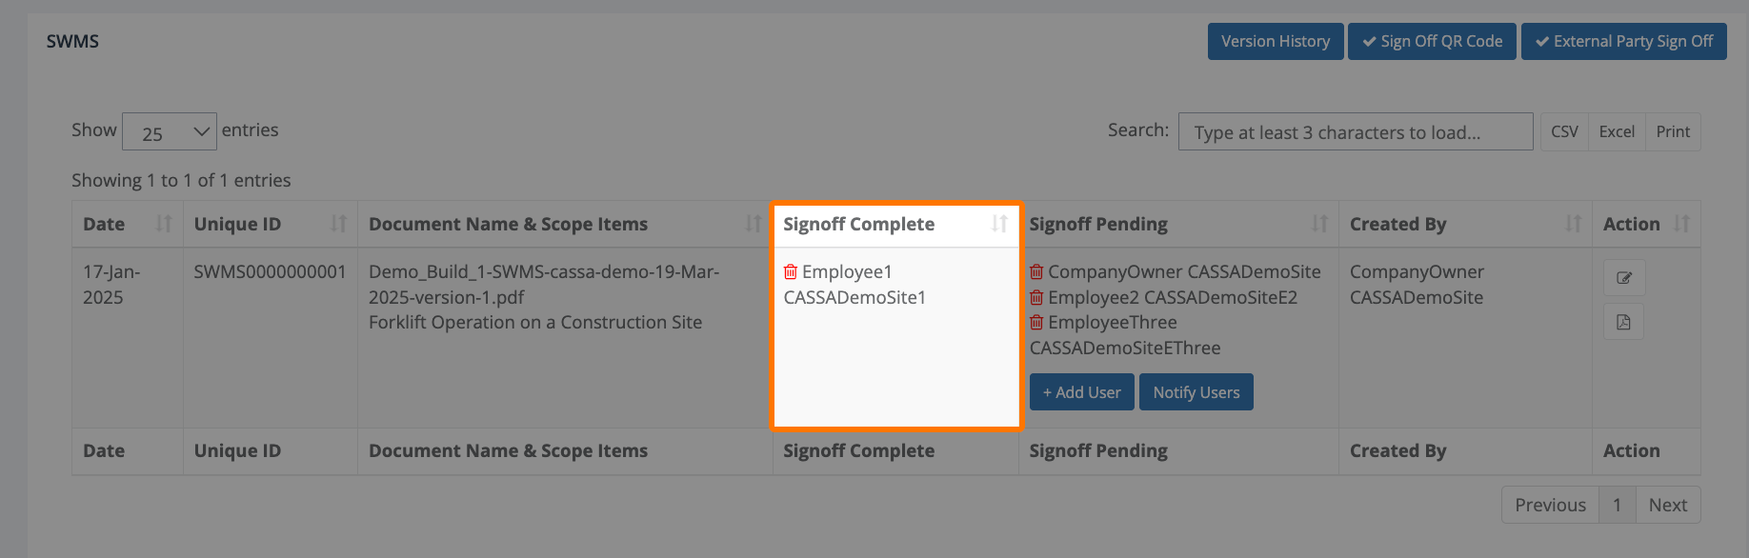The image size is (1749, 558).
Task: Delete EmployeeThree from Signoff Pending
Action: pos(1036,323)
